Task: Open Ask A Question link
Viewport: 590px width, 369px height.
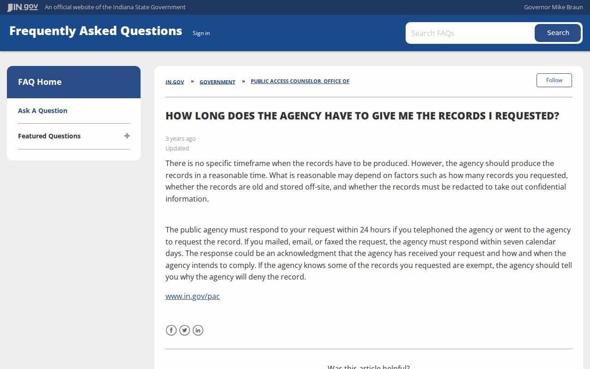Action: click(42, 111)
